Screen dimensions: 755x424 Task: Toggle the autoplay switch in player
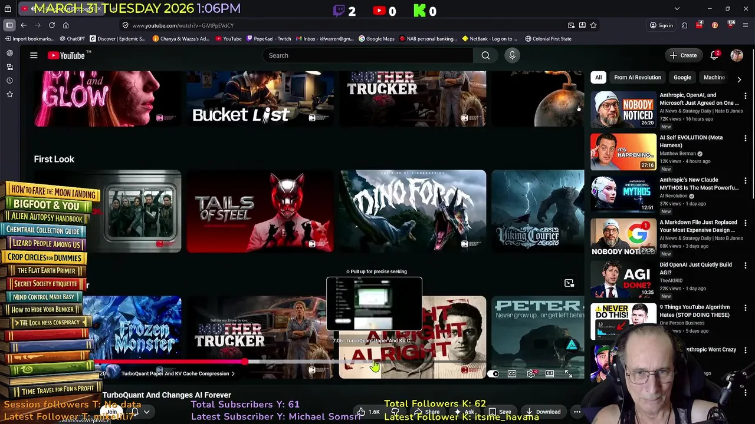[x=494, y=373]
